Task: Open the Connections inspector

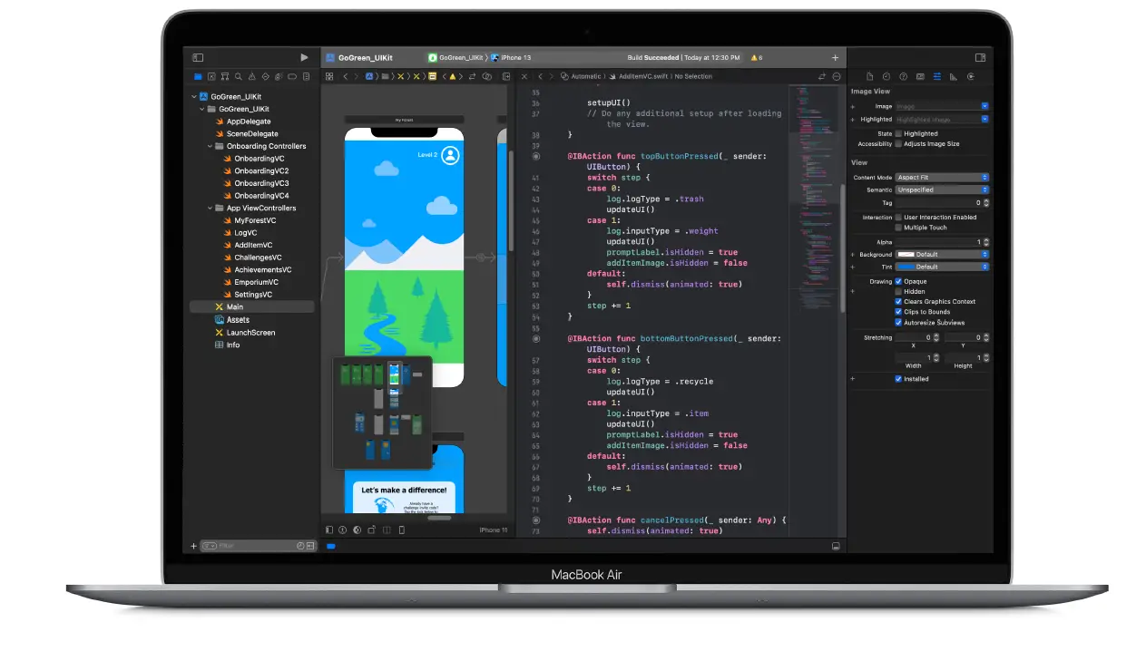Action: pos(972,76)
